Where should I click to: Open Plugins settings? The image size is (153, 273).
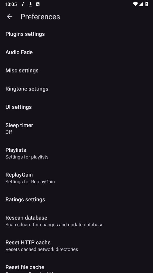tap(76, 34)
